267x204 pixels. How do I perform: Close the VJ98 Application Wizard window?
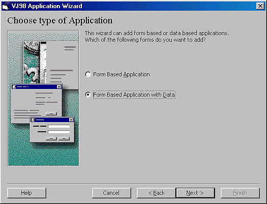tap(260, 6)
